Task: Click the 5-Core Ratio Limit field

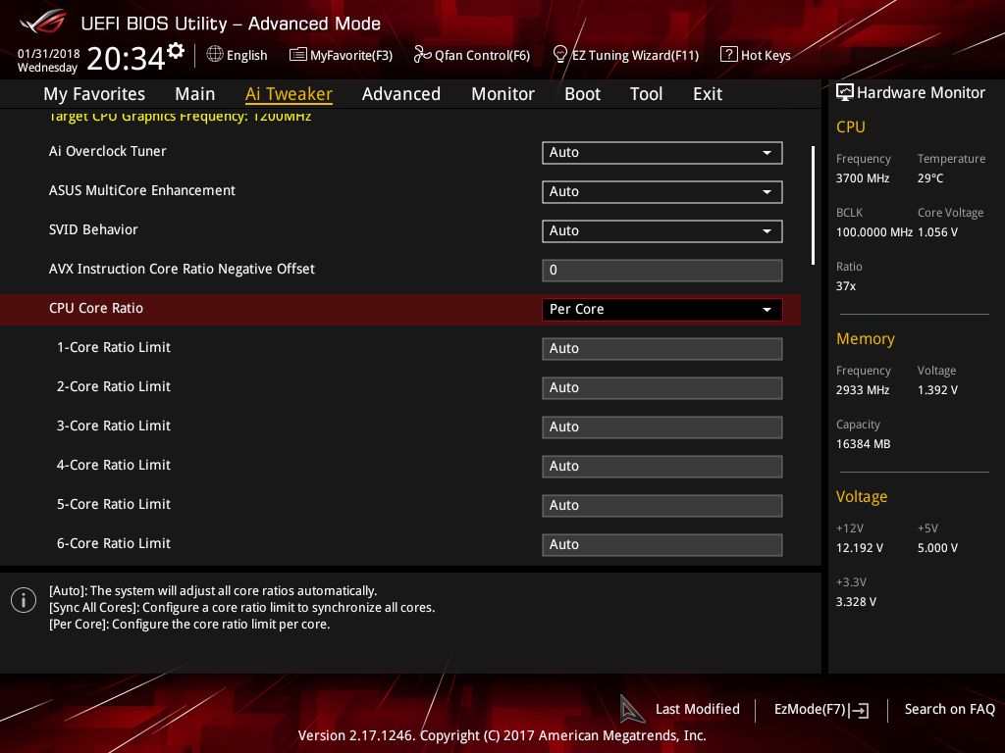Action: pyautogui.click(x=662, y=505)
